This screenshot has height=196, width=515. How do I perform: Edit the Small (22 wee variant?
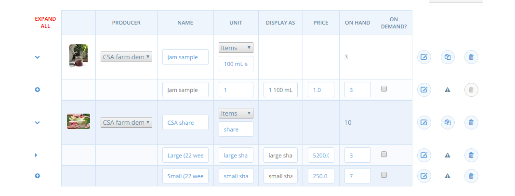pyautogui.click(x=424, y=176)
